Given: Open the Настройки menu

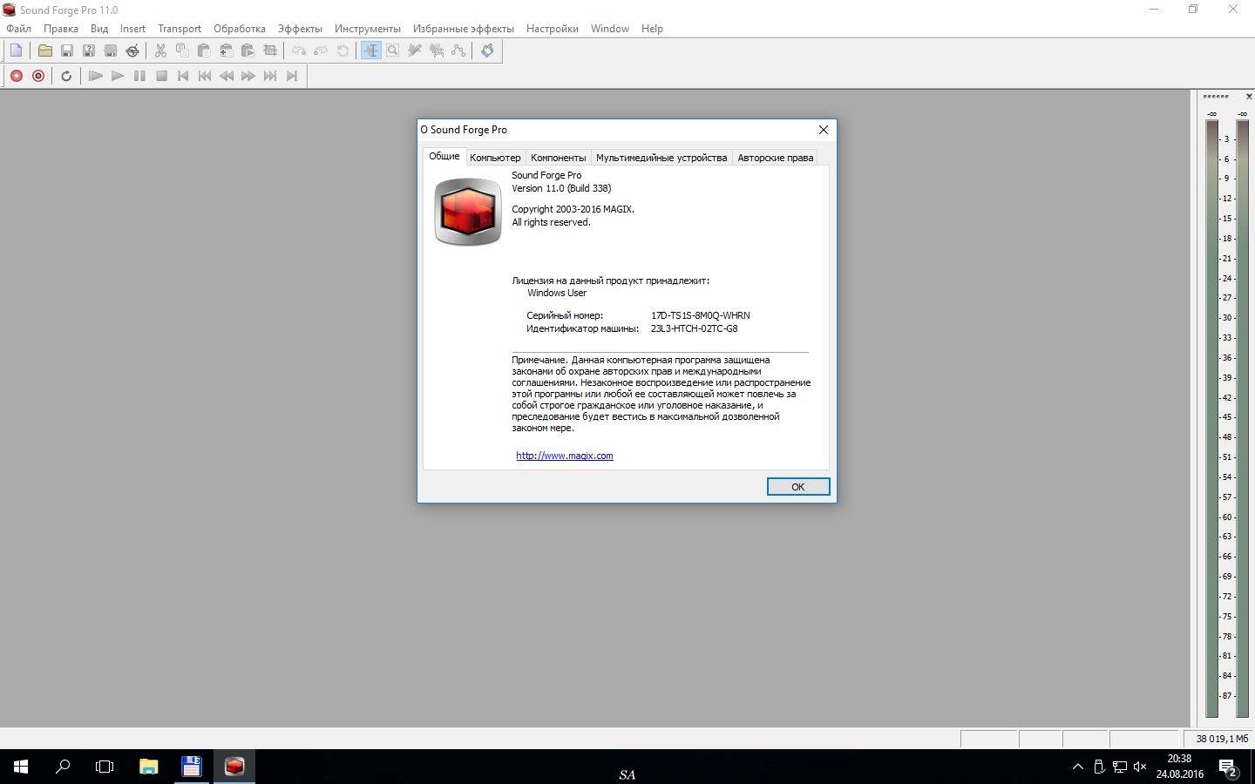Looking at the screenshot, I should coord(553,29).
